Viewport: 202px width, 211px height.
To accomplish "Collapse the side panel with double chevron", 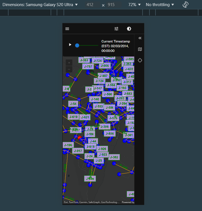I will (x=140, y=38).
